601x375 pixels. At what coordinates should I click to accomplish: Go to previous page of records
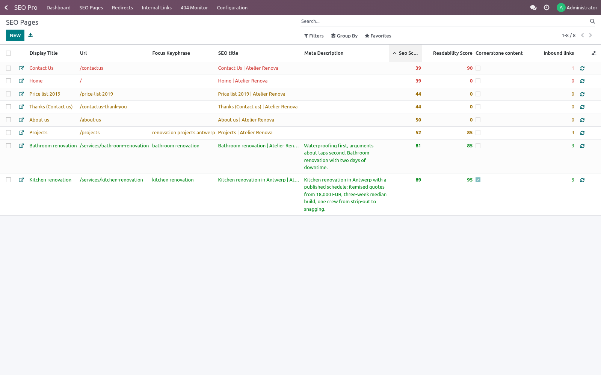(583, 35)
